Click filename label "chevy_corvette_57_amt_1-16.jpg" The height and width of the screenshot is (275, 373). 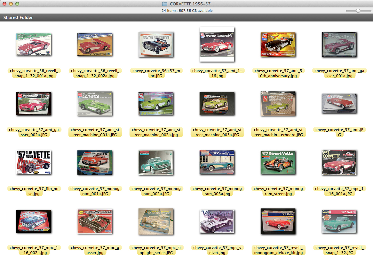coord(217,73)
